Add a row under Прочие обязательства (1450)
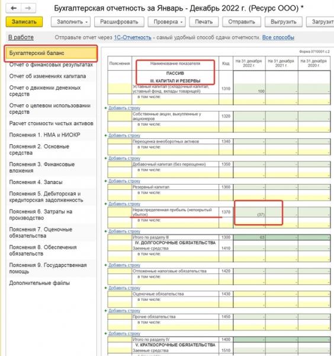This screenshot has width=334, height=356. click(x=124, y=333)
